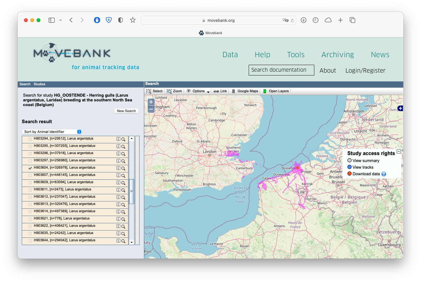Open info icon for H903613 row
421x282 pixels.
[x=118, y=205]
